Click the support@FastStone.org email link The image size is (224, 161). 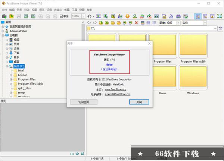pos(118,94)
